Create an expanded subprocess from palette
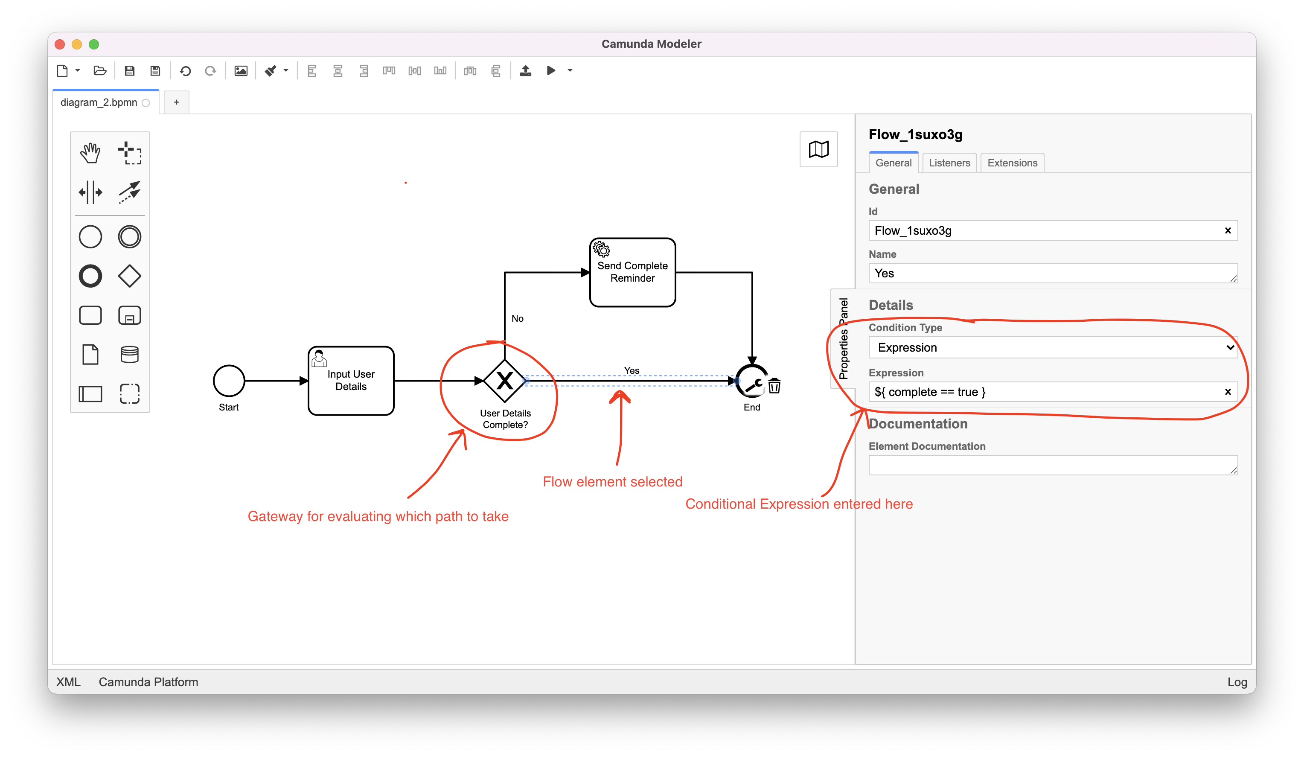The image size is (1304, 757). click(x=129, y=316)
